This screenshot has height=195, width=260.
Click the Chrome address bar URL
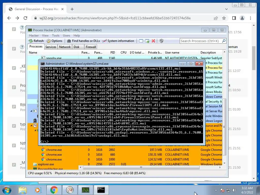click(x=115, y=18)
